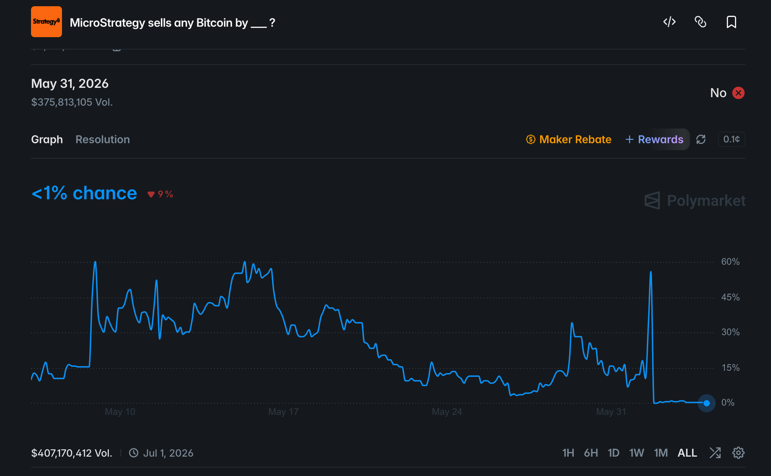Copy the market link icon
The image size is (771, 476).
[x=700, y=22]
